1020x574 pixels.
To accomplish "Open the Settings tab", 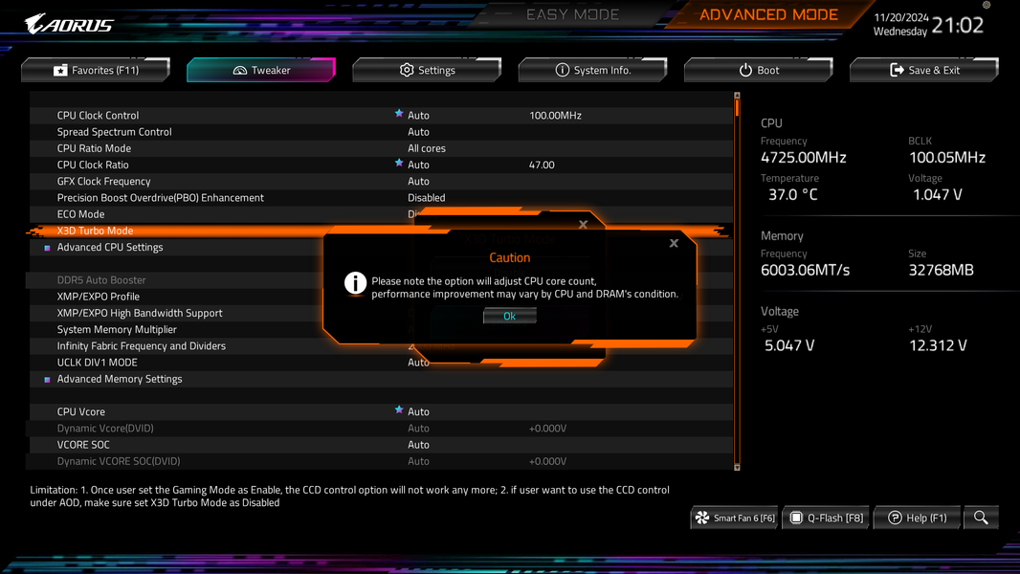I will (x=427, y=70).
